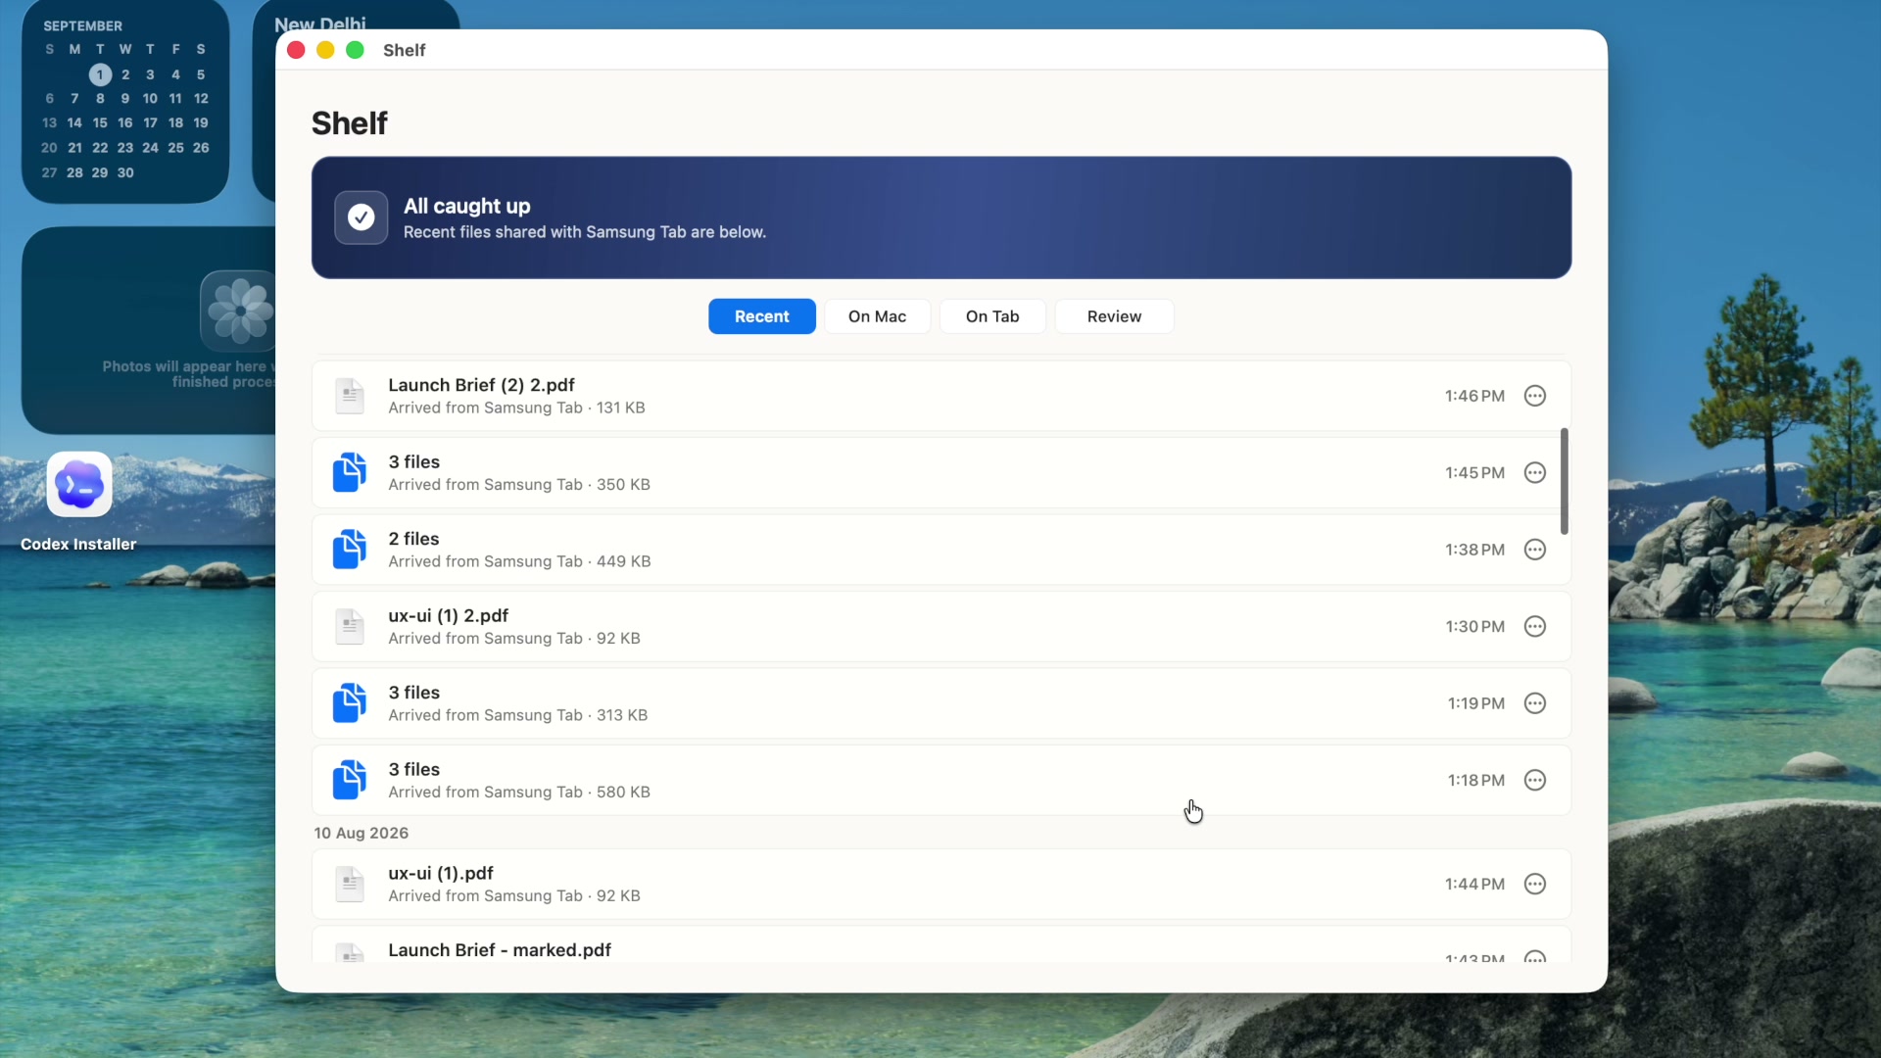Click the Arrived from Samsung Tab · 580 KB text
Screen dimensions: 1881x1058
click(519, 792)
